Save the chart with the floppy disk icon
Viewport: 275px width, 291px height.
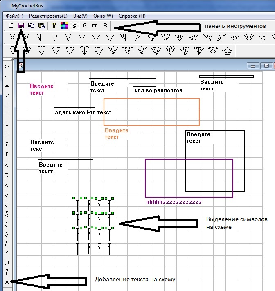click(21, 25)
